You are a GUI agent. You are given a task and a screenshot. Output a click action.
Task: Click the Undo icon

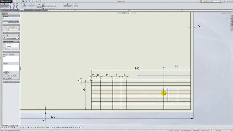tap(29, 1)
